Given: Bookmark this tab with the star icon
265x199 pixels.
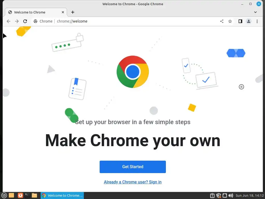Looking at the screenshot, I should pyautogui.click(x=230, y=21).
